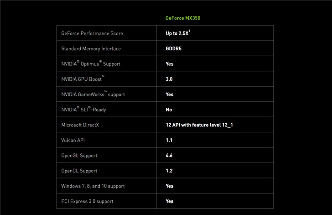Viewport: 332px width, 215px height.
Task: Select the Standard Memory Interface label
Action: point(91,48)
